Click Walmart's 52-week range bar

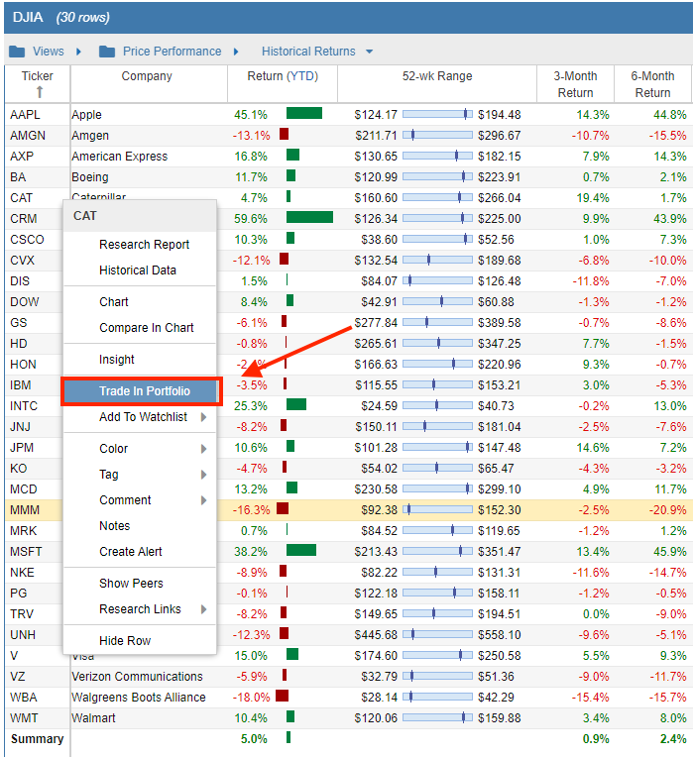(x=437, y=717)
